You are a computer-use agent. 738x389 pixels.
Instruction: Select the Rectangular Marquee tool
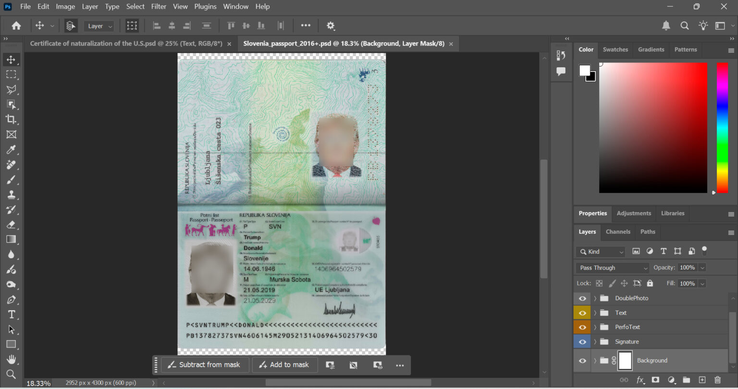11,74
